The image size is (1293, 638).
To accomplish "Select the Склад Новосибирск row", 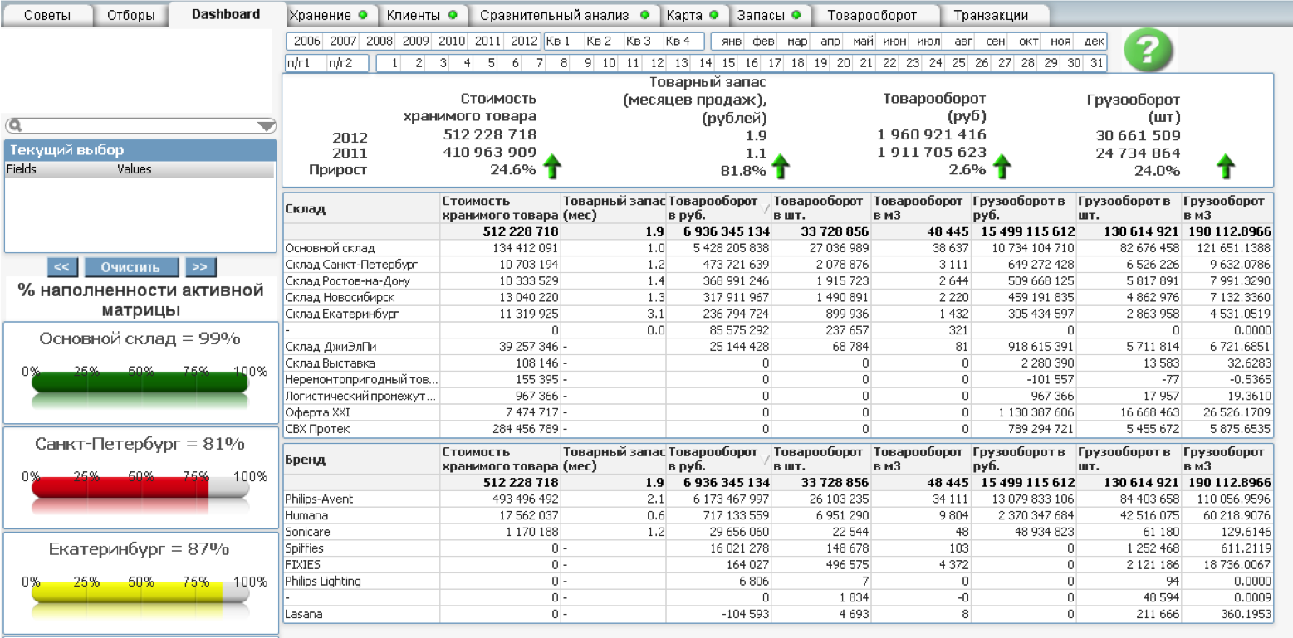I will (777, 297).
